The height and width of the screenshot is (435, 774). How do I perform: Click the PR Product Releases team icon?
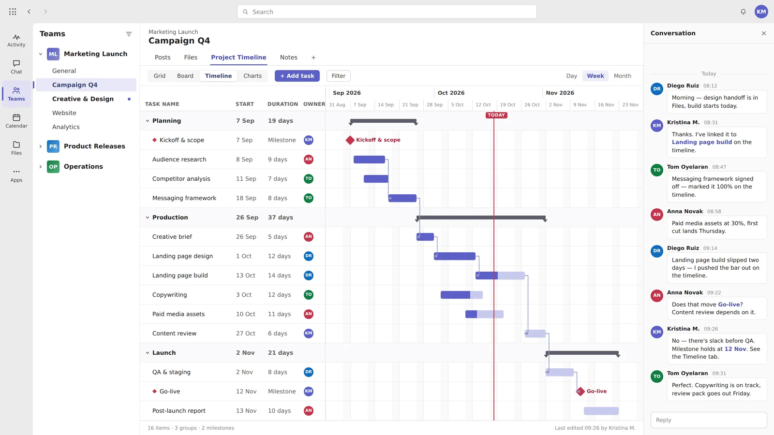click(x=53, y=146)
